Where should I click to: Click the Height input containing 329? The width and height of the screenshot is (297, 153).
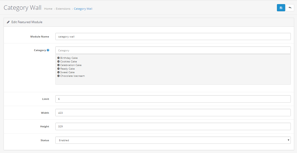[173, 126]
